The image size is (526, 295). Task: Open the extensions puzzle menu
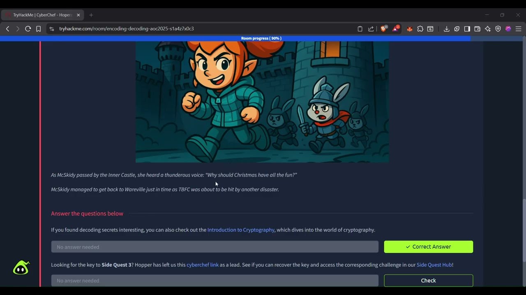420,29
